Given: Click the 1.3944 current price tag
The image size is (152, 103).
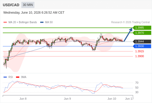Looking at the screenshot, I should [x=142, y=41].
